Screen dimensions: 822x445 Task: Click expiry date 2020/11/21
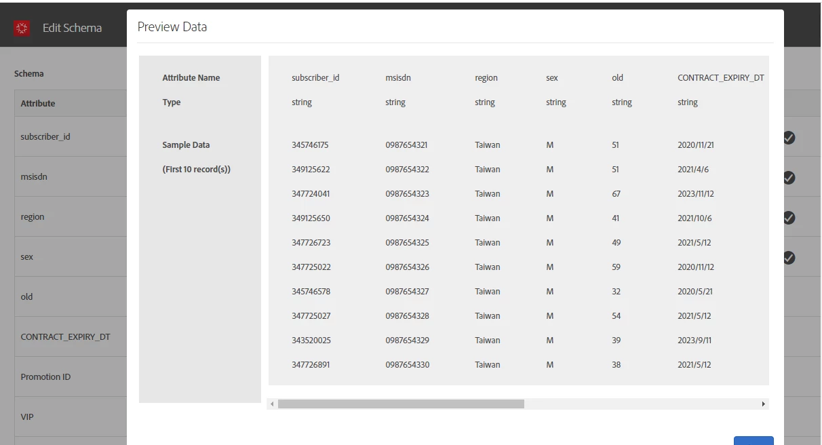(696, 145)
